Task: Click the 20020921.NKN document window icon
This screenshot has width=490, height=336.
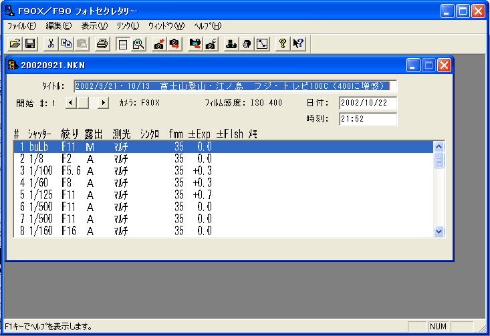Action: [13, 65]
